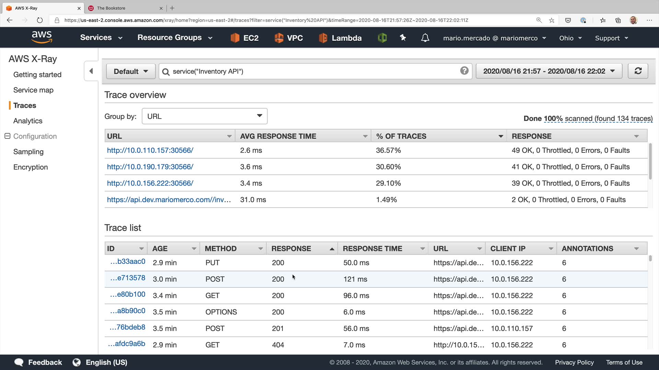The width and height of the screenshot is (659, 370).
Task: Click the filter expression search field
Action: 309,71
